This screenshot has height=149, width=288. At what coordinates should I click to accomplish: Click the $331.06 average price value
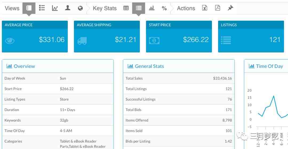[x=52, y=40]
